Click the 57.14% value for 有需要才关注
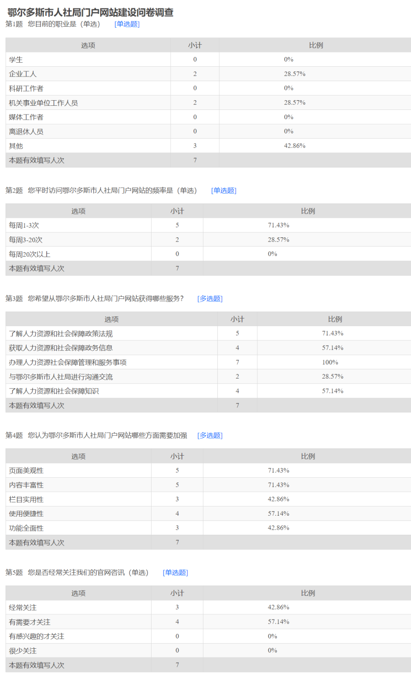Image resolution: width=411 pixels, height=676 pixels. (x=278, y=622)
